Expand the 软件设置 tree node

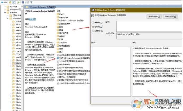(5, 6)
